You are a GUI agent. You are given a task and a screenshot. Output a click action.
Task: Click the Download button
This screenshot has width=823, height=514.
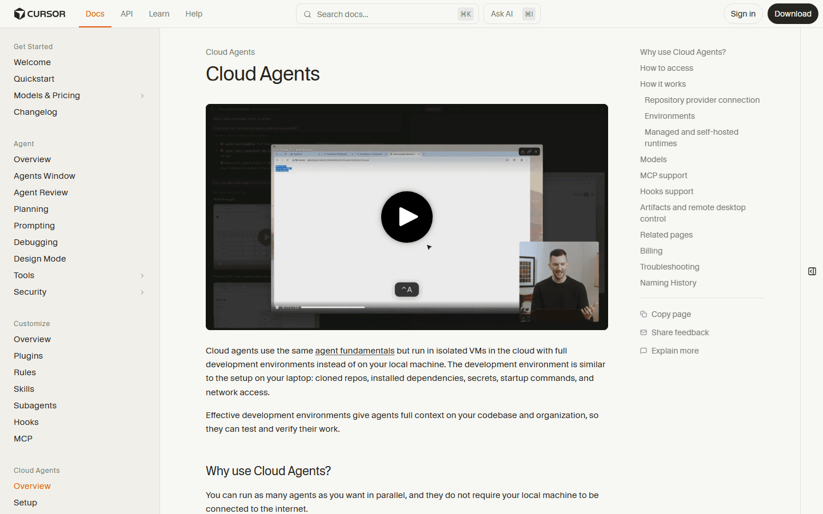pos(793,14)
